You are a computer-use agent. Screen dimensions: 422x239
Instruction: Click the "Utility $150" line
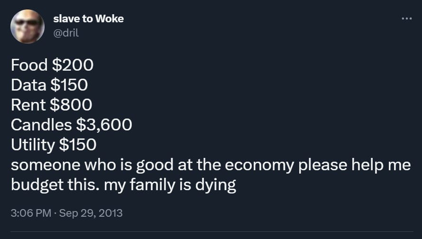[53, 145]
